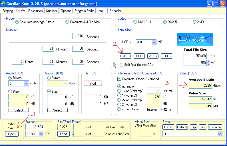The height and width of the screenshot is (146, 227).
Task: Click the Bits/(Pixel*Frame) value field 0.275
Action: [x=63, y=127]
